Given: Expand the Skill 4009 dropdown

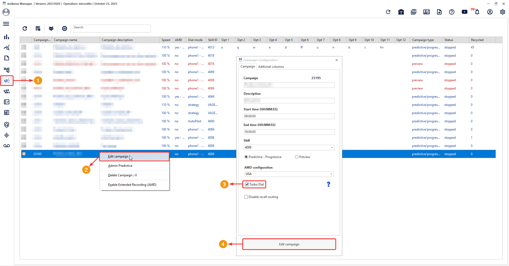Looking at the screenshot, I should (332, 147).
